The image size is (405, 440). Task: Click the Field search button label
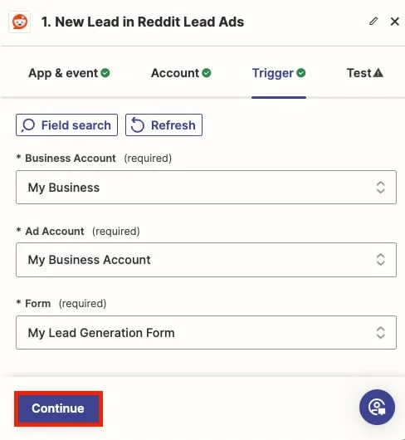point(76,125)
